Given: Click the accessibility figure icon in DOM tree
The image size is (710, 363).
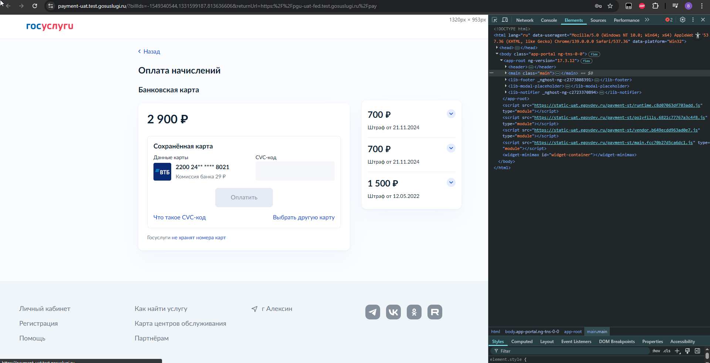Looking at the screenshot, I should 698,35.
